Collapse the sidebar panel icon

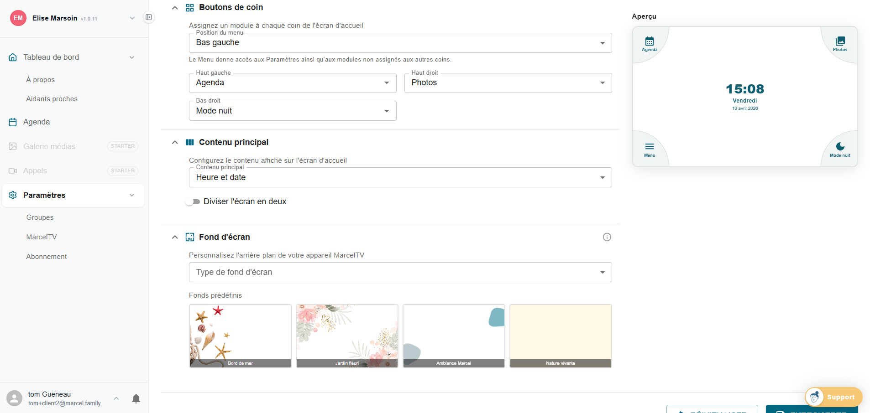(149, 17)
